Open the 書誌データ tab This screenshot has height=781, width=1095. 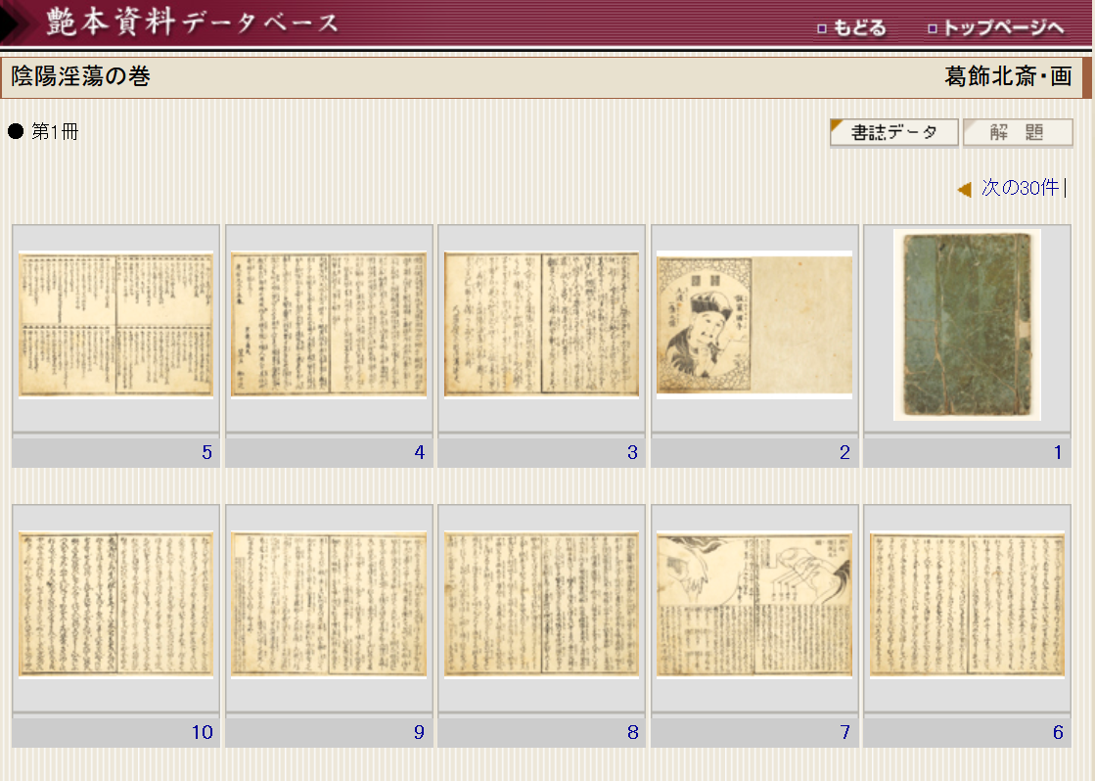tap(893, 132)
